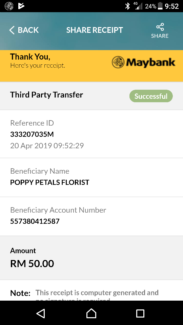
Task: Tap the Maybank tiger logo
Action: point(118,62)
